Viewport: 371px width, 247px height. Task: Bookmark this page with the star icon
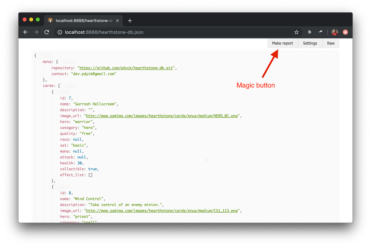click(x=297, y=32)
